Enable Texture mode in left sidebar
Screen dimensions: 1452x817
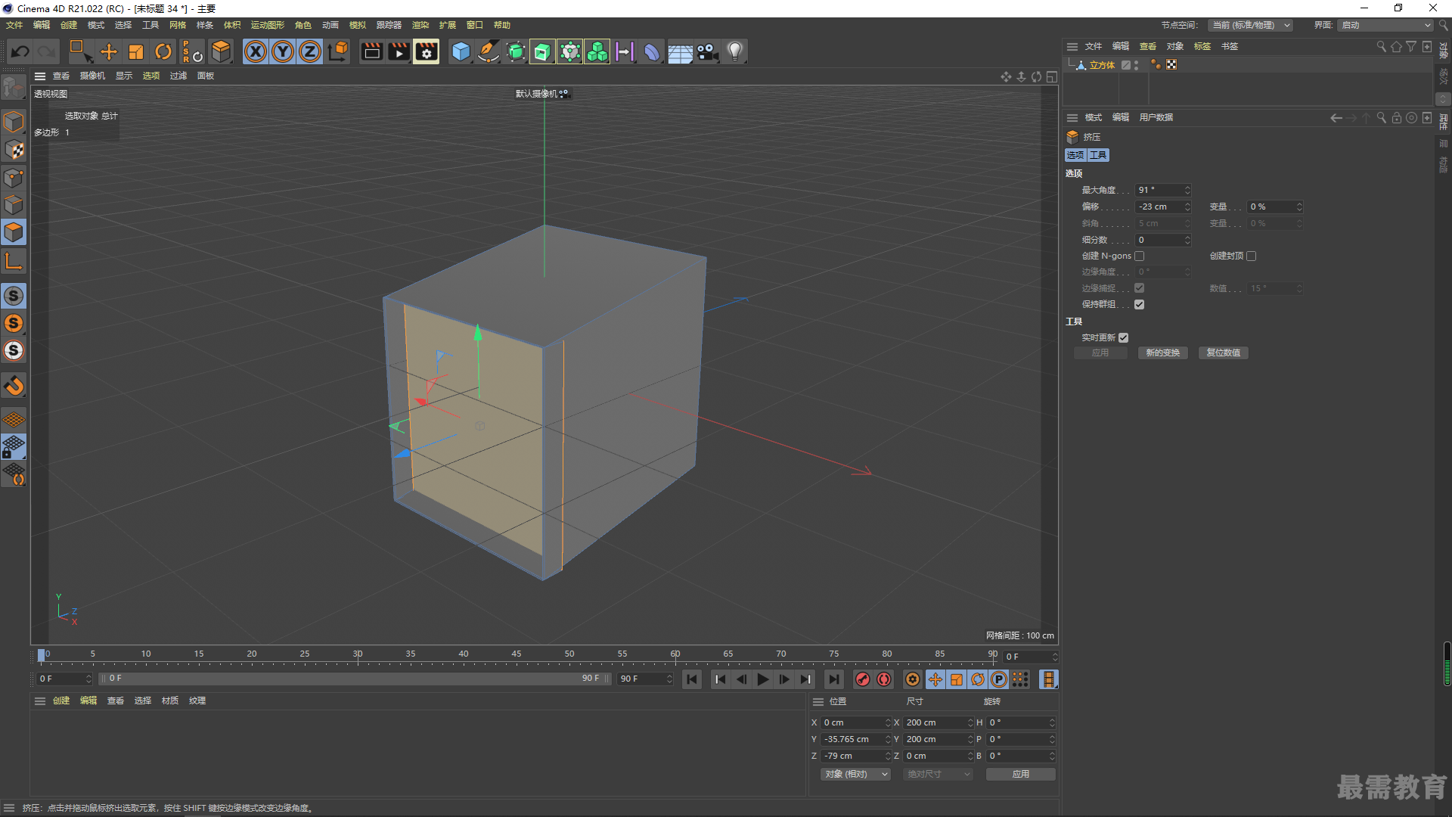pos(14,150)
